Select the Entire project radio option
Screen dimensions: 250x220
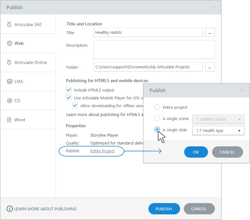click(x=157, y=107)
